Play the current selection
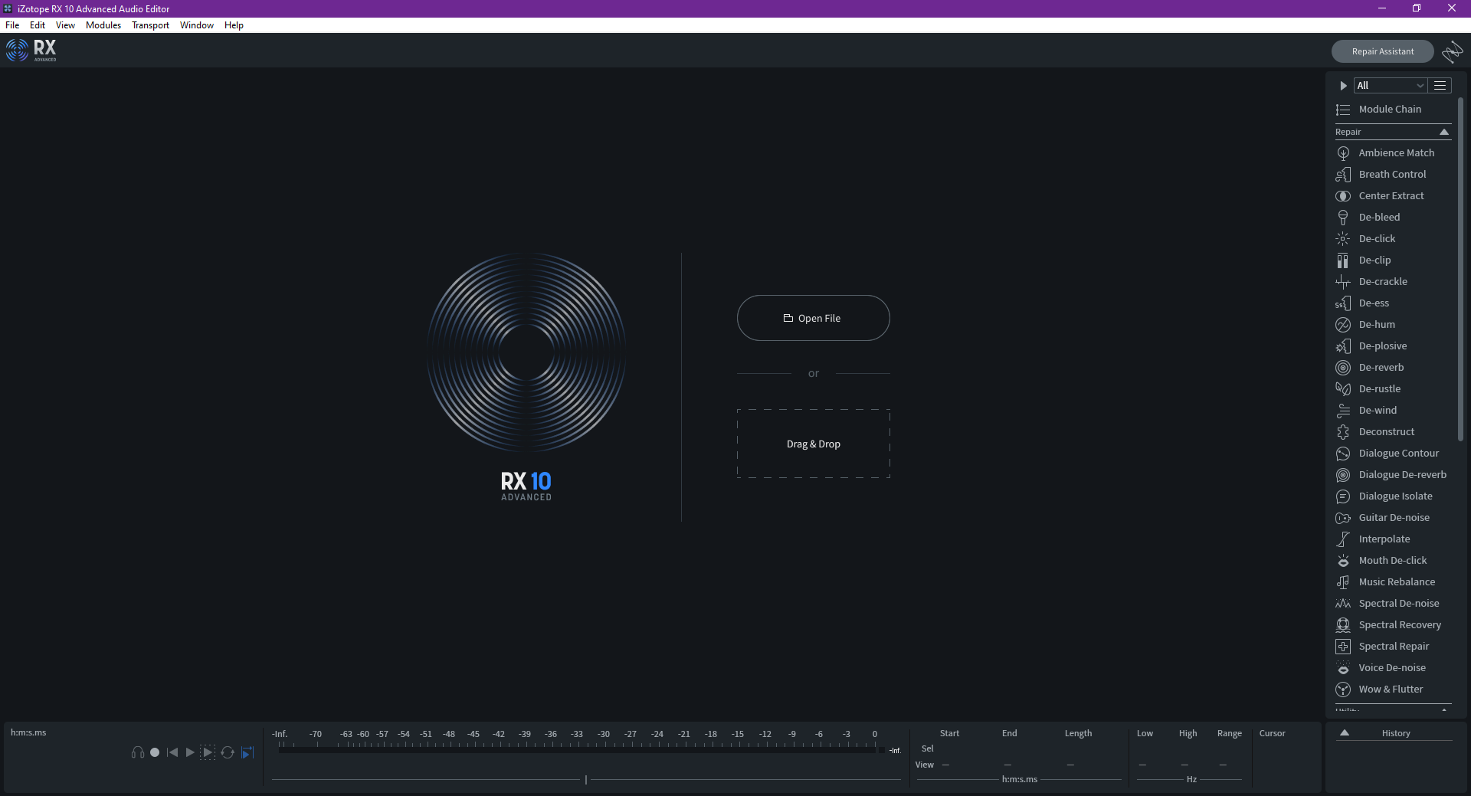 click(x=208, y=752)
